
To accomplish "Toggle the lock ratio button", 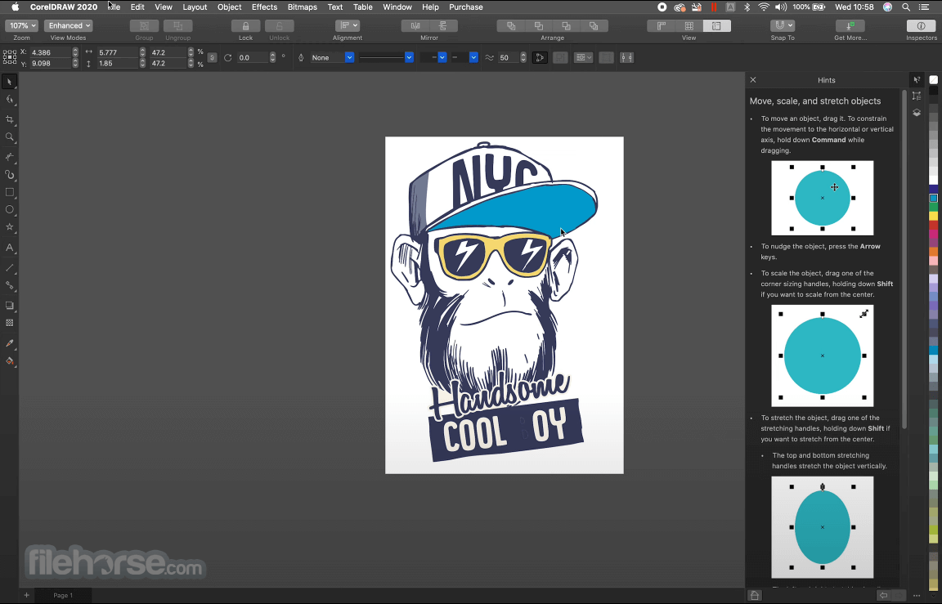I will click(212, 58).
